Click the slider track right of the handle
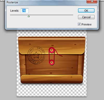104x100 pixels. click(x=51, y=15)
